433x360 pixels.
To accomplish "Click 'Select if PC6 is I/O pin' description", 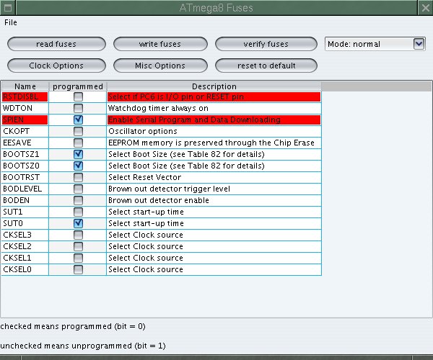I will [x=214, y=96].
